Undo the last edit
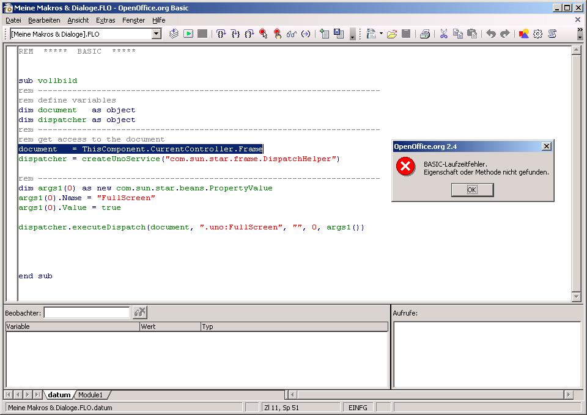The image size is (587, 415). [x=491, y=34]
